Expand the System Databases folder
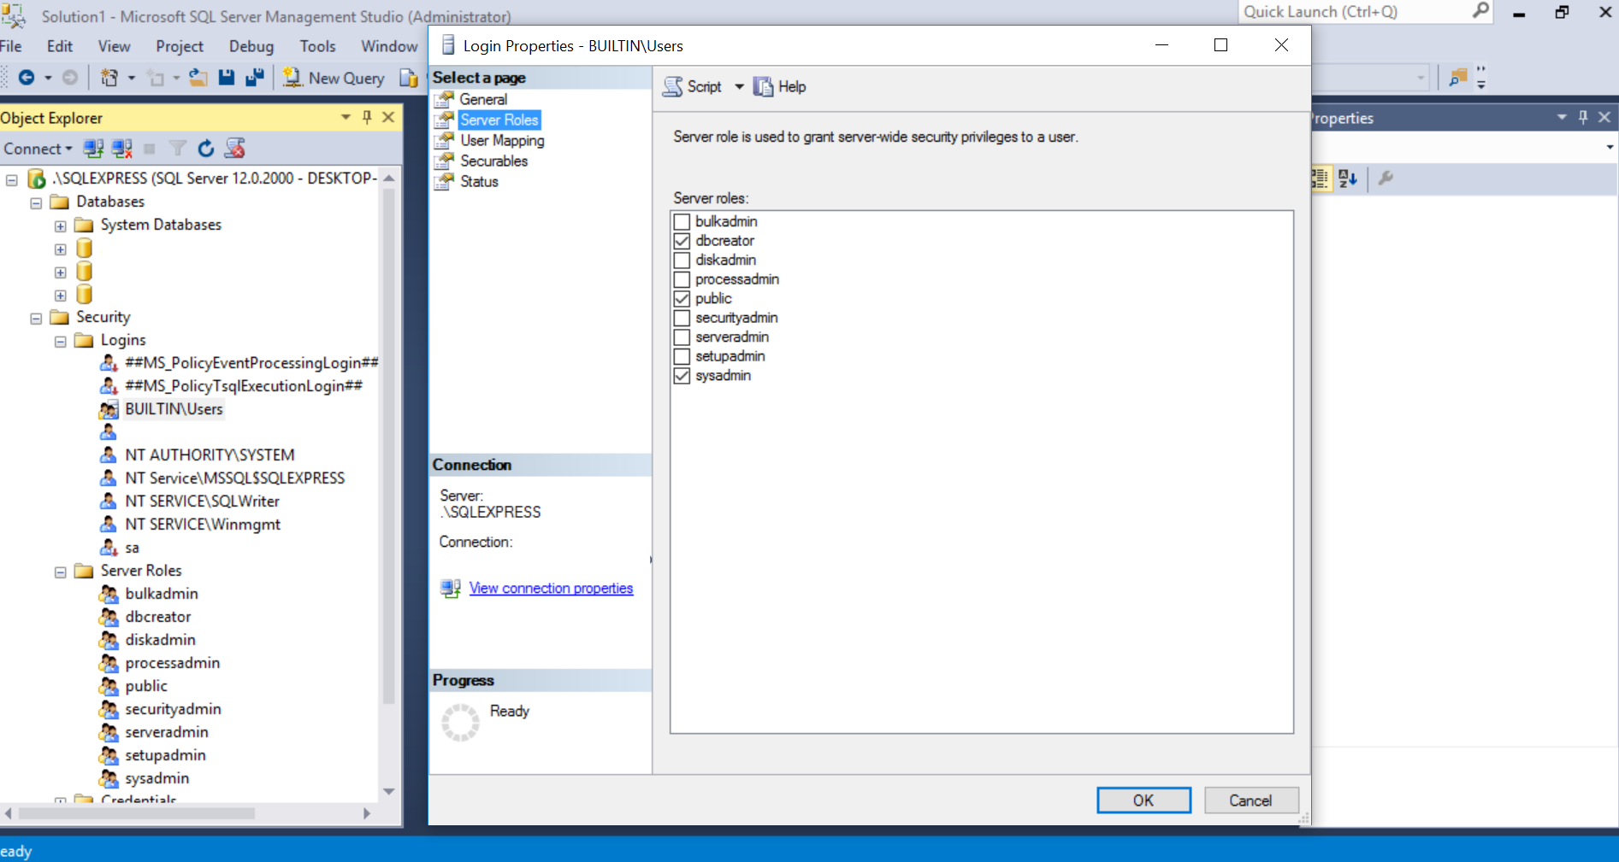Image resolution: width=1619 pixels, height=862 pixels. pos(60,225)
